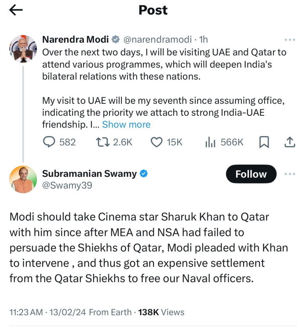This screenshot has height=330, width=306.
Task: Expand Modi's post with Show more
Action: click(126, 125)
